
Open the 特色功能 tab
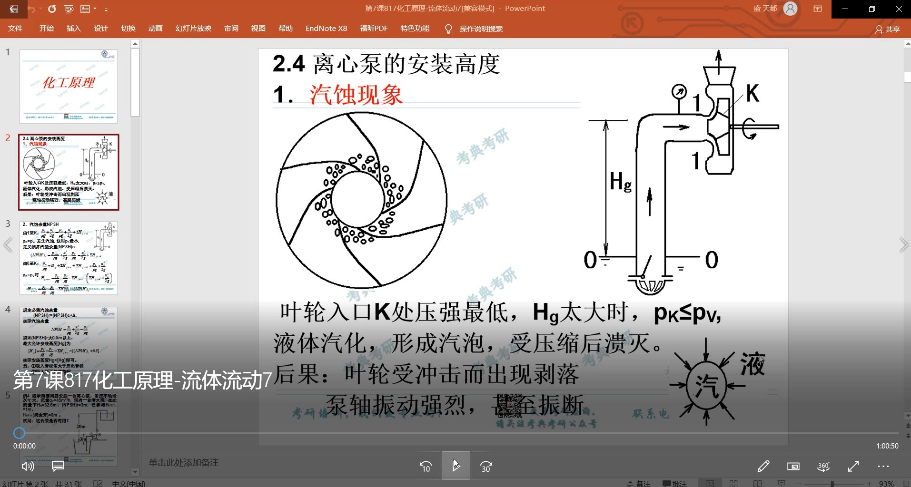(x=415, y=29)
